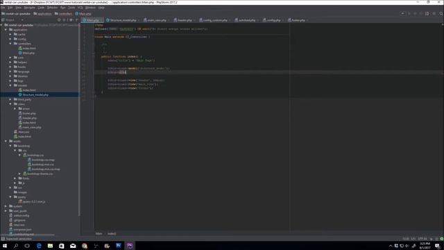Open PhpStorm from the taskbar
Viewport: 444px width, 250px height.
pyautogui.click(x=130, y=246)
